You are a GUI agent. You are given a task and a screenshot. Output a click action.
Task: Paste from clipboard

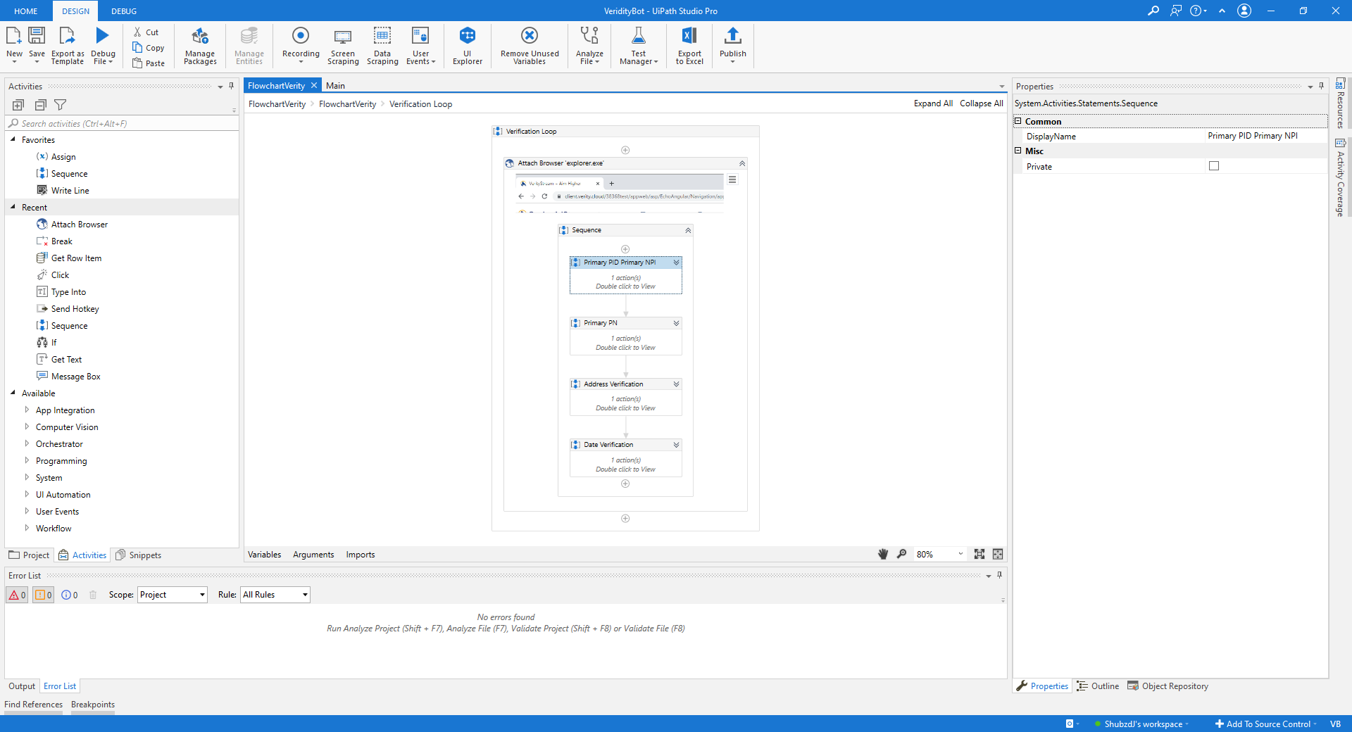pyautogui.click(x=149, y=63)
